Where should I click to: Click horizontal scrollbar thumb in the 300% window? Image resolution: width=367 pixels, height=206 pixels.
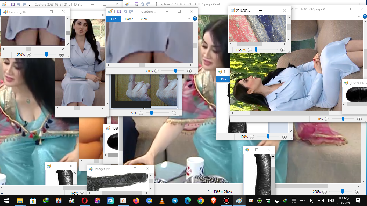[142, 65]
